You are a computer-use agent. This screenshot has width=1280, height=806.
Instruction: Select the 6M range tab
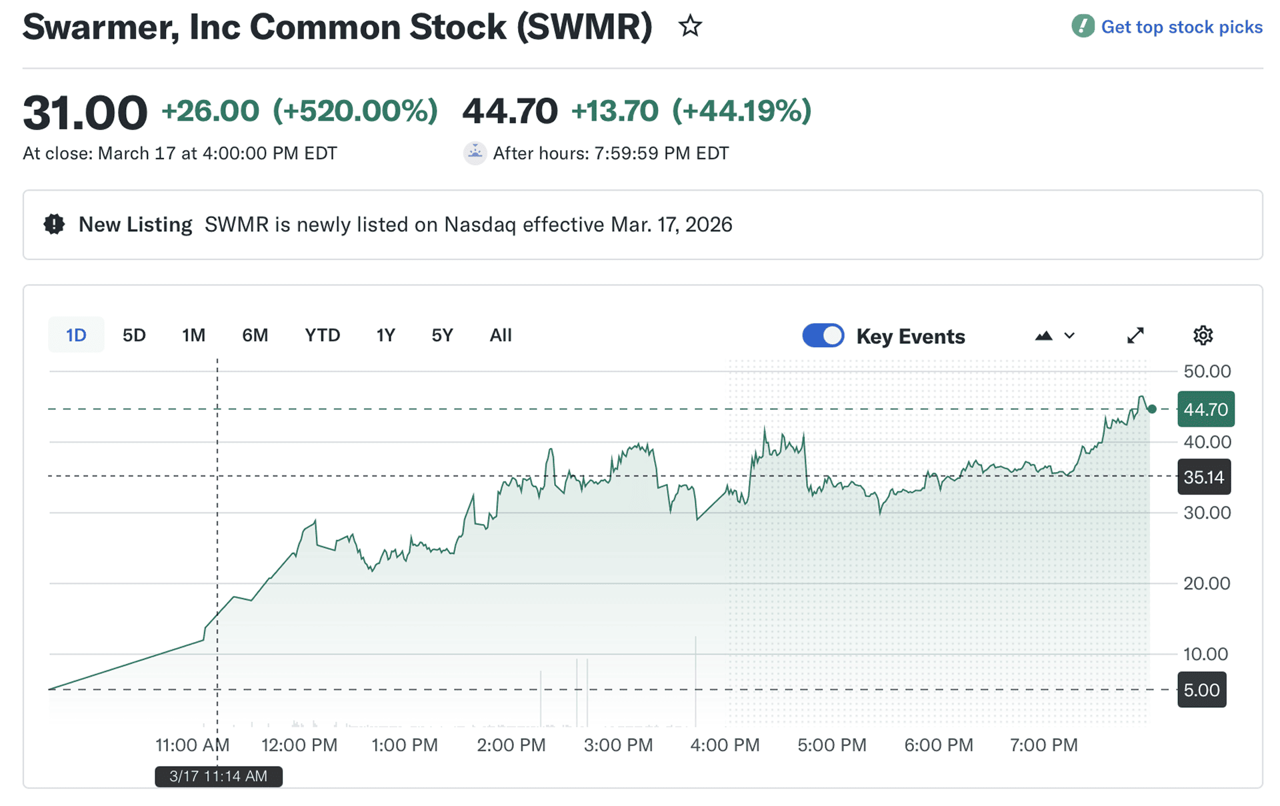point(255,335)
